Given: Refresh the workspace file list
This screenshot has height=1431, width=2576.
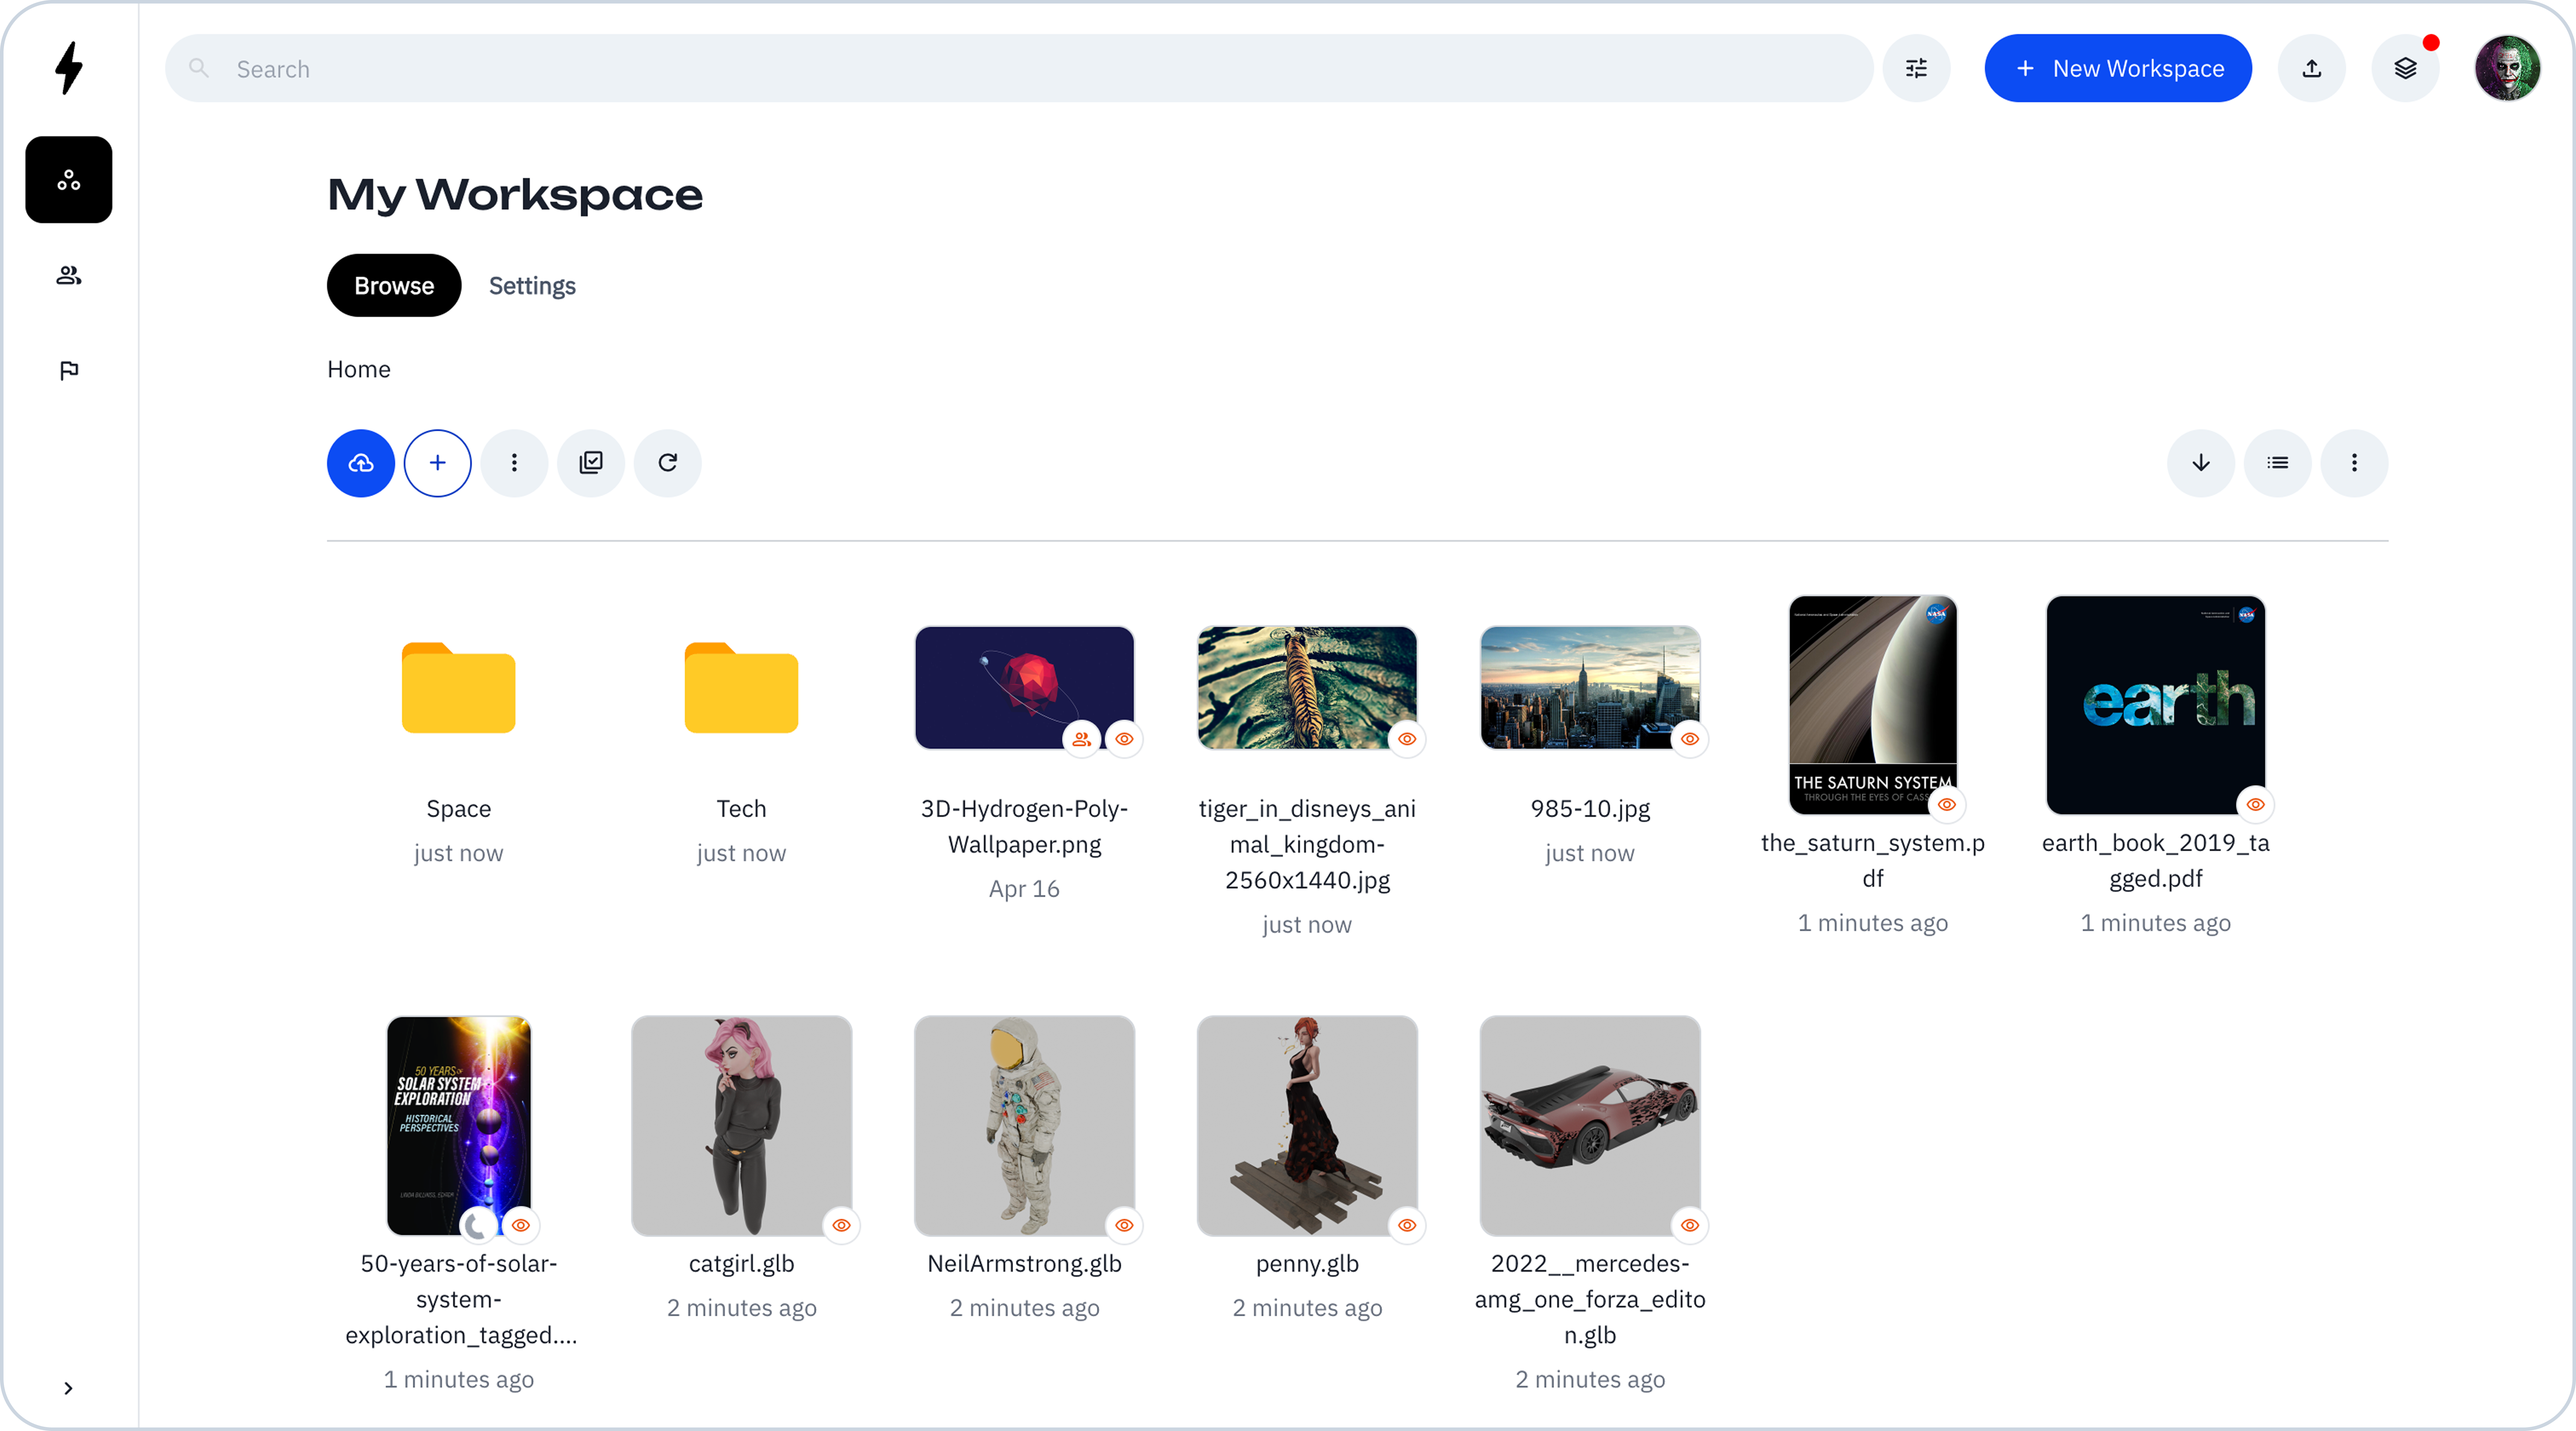Looking at the screenshot, I should [x=668, y=463].
